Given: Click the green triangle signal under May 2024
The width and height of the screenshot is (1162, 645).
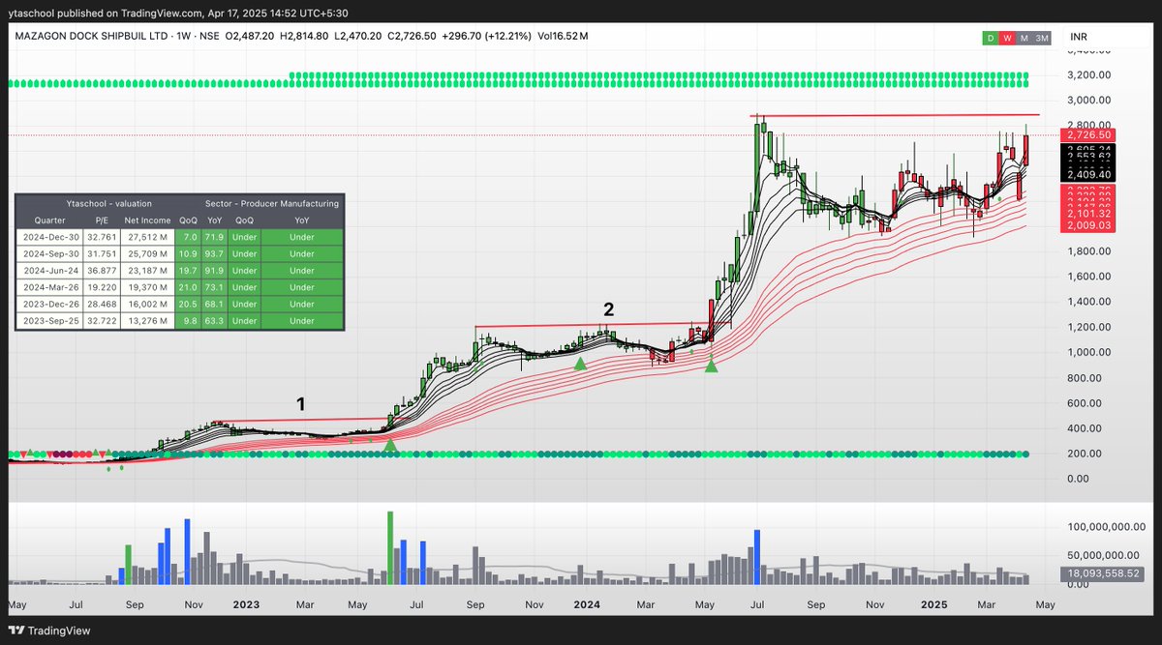Looking at the screenshot, I should click(712, 365).
